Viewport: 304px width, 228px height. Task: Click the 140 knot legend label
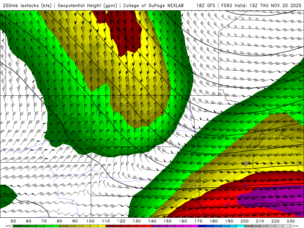(x=152, y=221)
